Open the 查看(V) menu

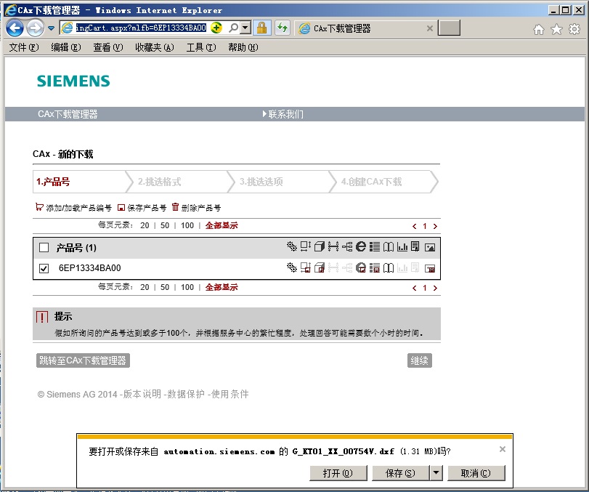(x=107, y=47)
